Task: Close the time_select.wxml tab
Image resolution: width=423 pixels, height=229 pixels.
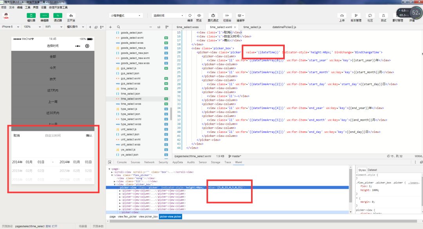Action: click(x=235, y=27)
